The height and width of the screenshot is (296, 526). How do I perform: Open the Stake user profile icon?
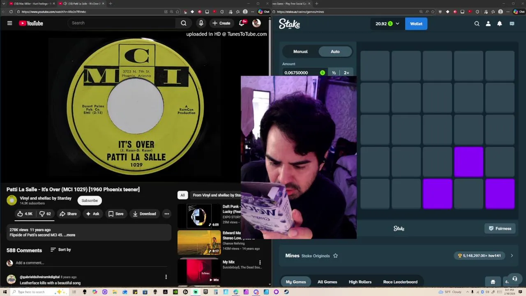(488, 24)
